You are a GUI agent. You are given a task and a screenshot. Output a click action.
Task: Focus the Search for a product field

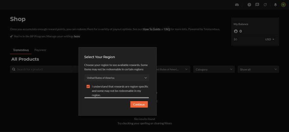click(44, 69)
